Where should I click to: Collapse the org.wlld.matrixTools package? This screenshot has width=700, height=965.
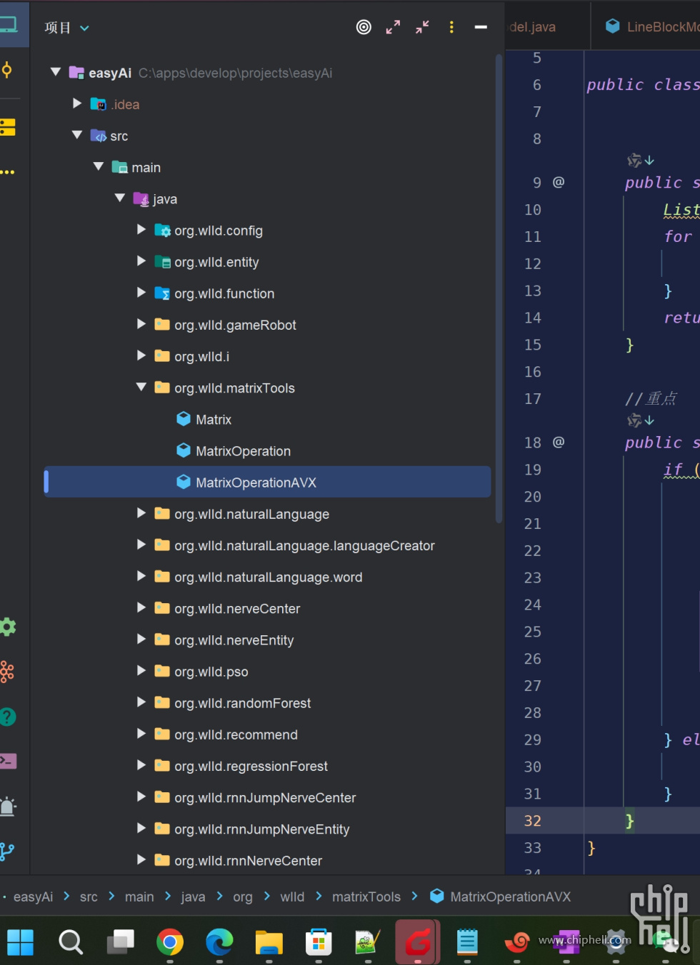(141, 387)
